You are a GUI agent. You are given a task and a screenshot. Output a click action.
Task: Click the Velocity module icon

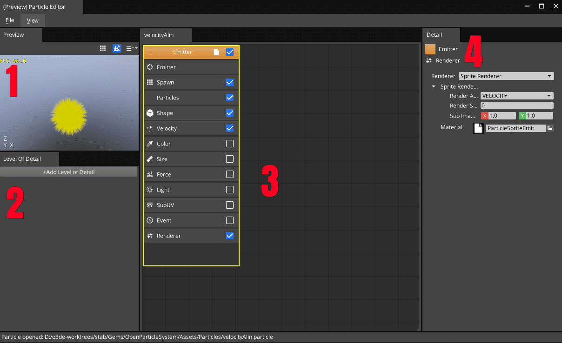click(150, 129)
